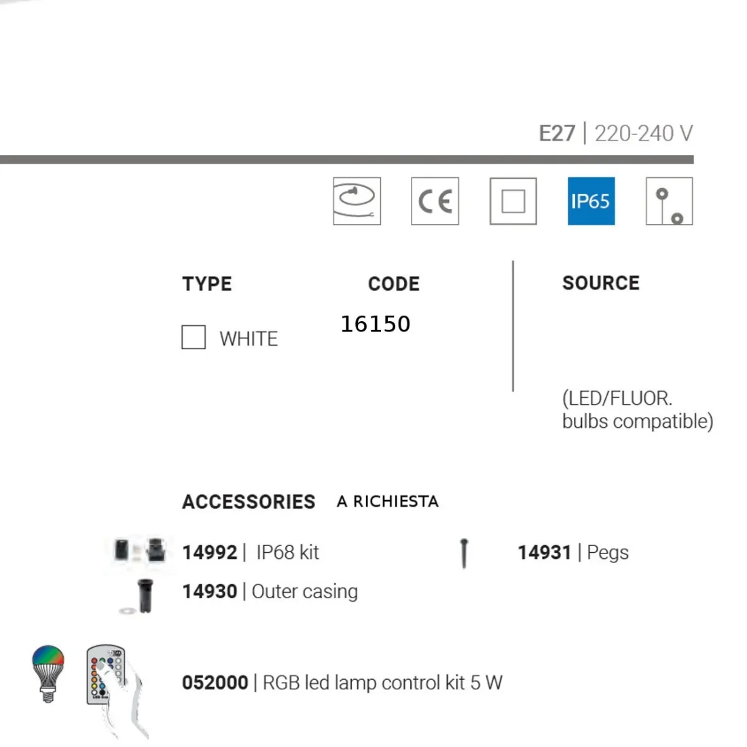Click the double-square Class II icon
This screenshot has width=747, height=747.
[x=513, y=201]
